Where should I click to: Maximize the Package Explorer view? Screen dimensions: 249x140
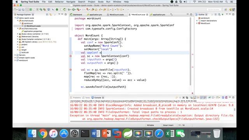(66, 15)
